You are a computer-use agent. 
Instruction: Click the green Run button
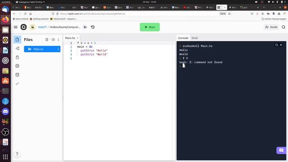click(x=150, y=27)
